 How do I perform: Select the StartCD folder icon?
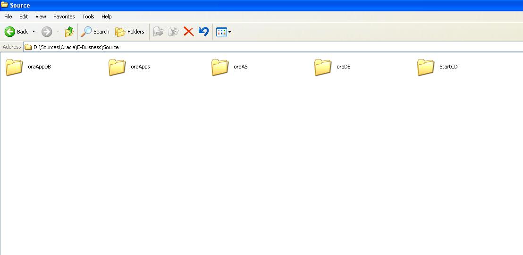426,67
